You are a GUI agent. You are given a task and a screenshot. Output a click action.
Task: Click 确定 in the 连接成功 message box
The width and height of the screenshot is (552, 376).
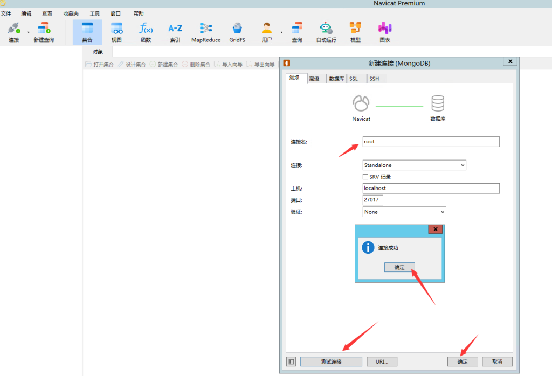click(399, 267)
